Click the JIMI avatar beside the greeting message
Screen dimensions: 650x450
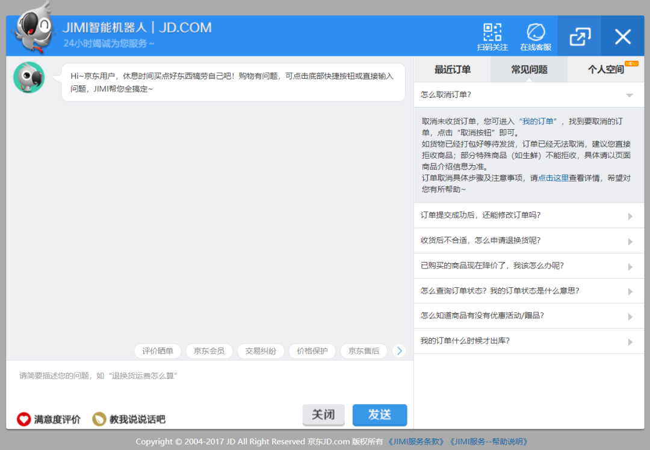(x=29, y=78)
